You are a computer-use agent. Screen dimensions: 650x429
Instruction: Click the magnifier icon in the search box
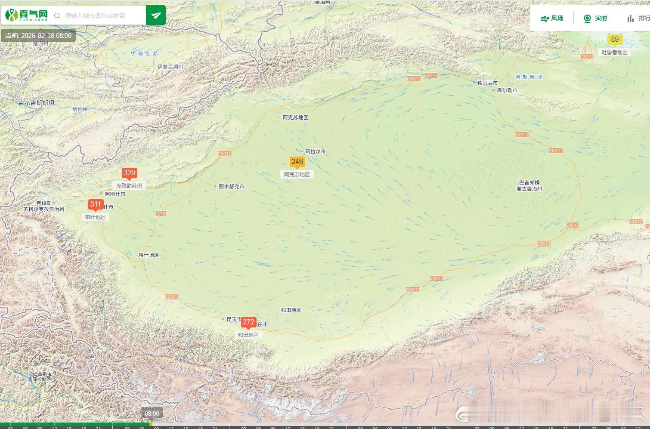pyautogui.click(x=57, y=16)
